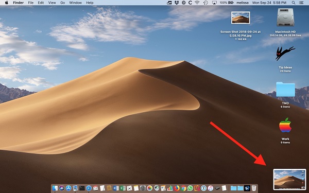Launch Microsoft Word from the Dock

click(116, 188)
